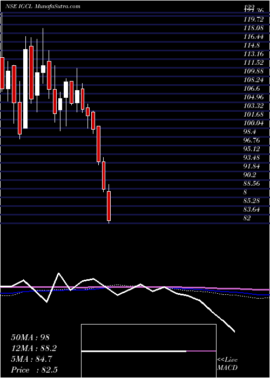Click the 103.32 price axis label
The width and height of the screenshot is (270, 378).
253,106
